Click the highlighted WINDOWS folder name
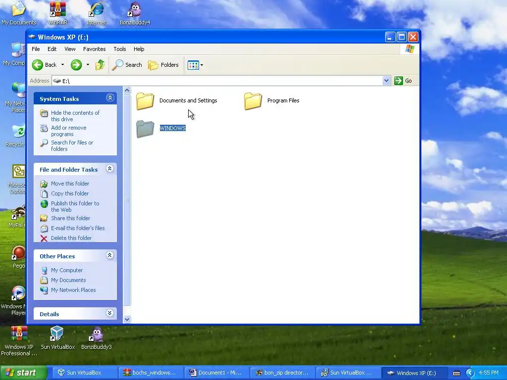Viewport: 507px width, 380px height. (173, 128)
